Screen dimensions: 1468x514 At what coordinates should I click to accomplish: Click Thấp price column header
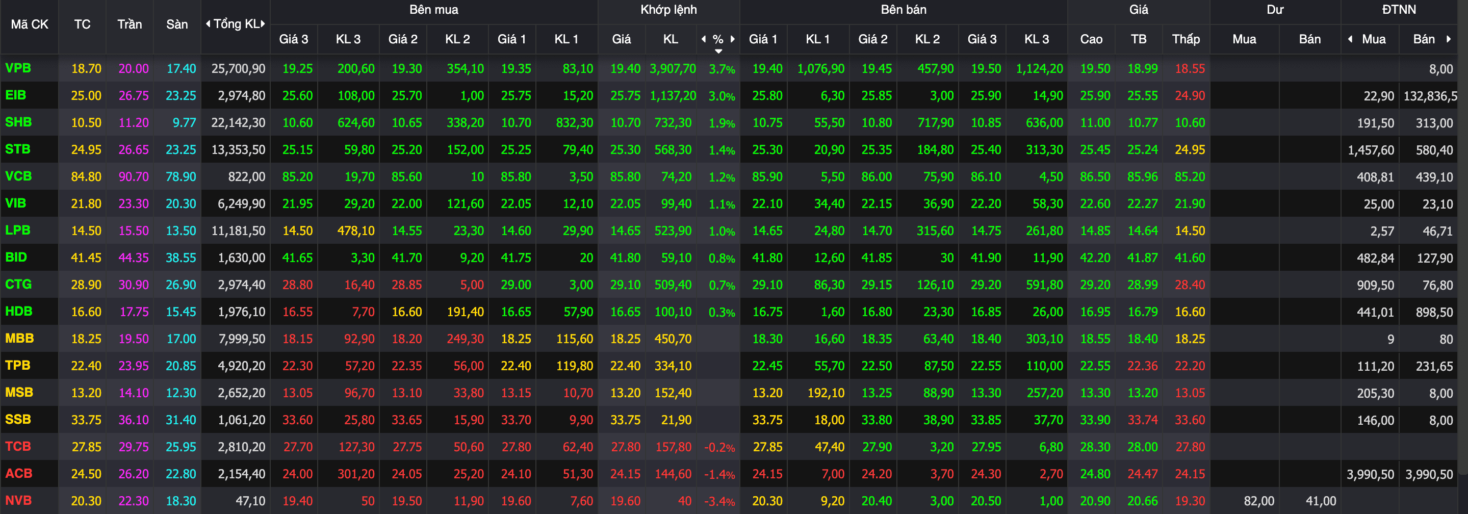(1186, 39)
